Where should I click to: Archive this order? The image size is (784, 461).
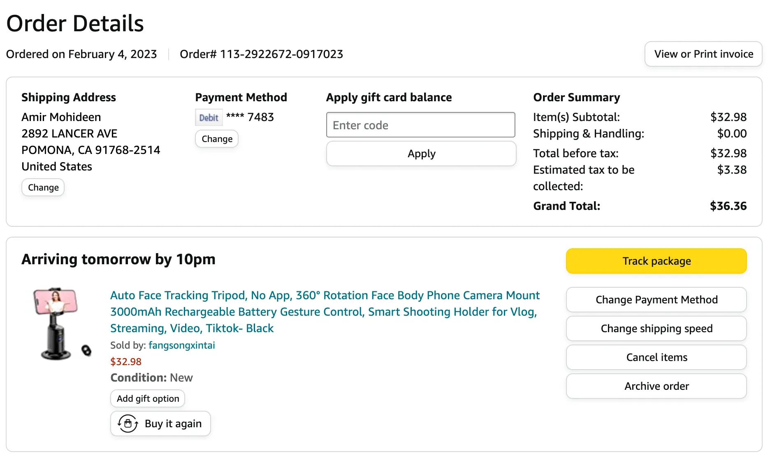coord(656,386)
